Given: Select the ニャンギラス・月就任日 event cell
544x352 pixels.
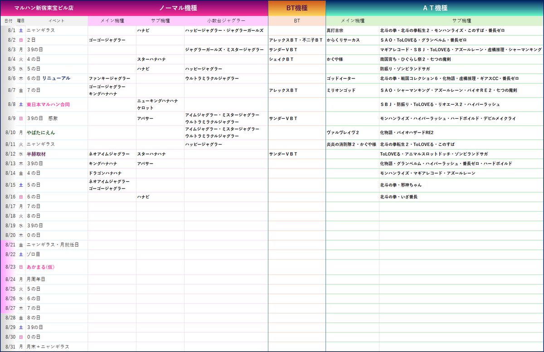Looking at the screenshot, I should click(57, 244).
